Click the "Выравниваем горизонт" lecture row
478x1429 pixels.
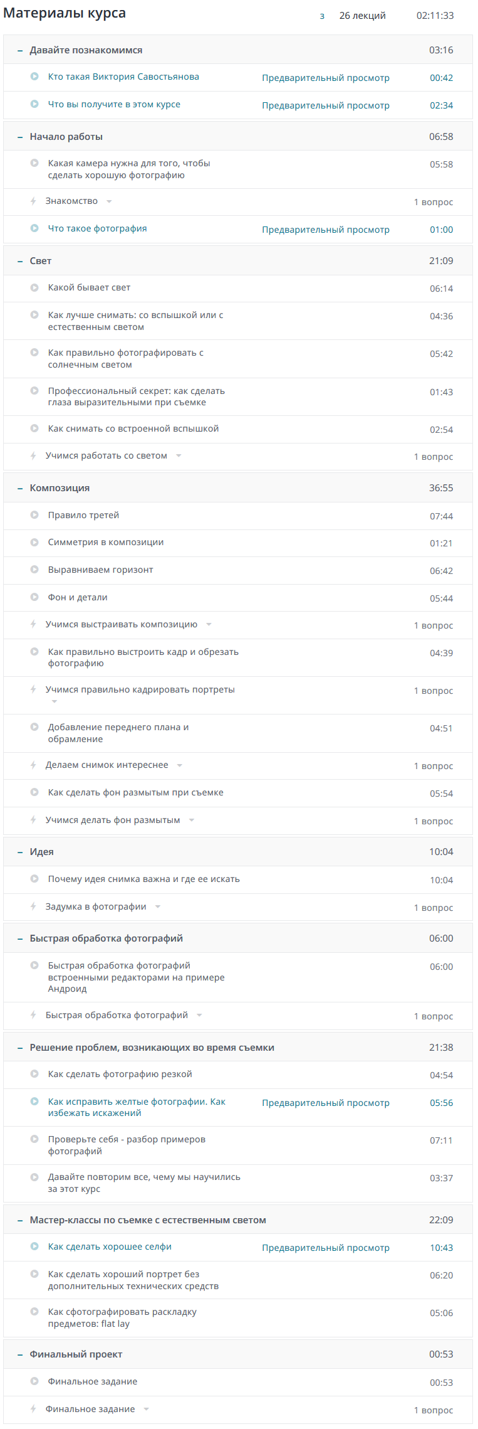(100, 570)
